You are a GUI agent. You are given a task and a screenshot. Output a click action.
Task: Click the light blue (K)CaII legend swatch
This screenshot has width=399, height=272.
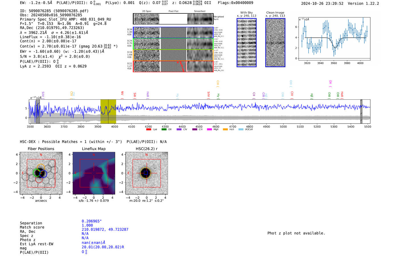tap(241, 129)
